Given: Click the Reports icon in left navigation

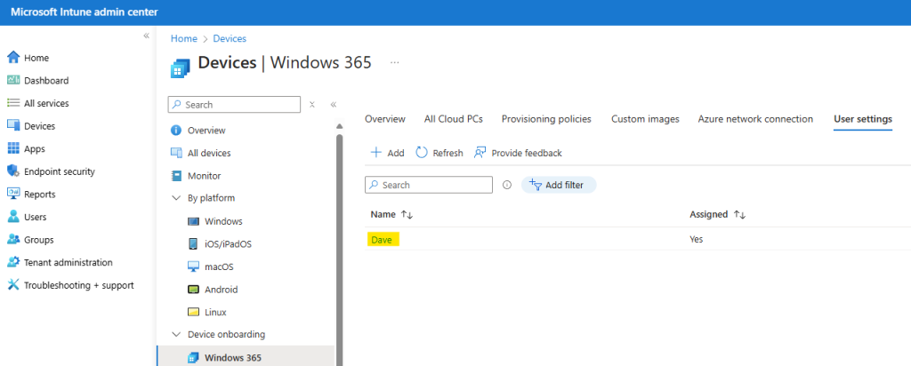Looking at the screenshot, I should pos(13,194).
